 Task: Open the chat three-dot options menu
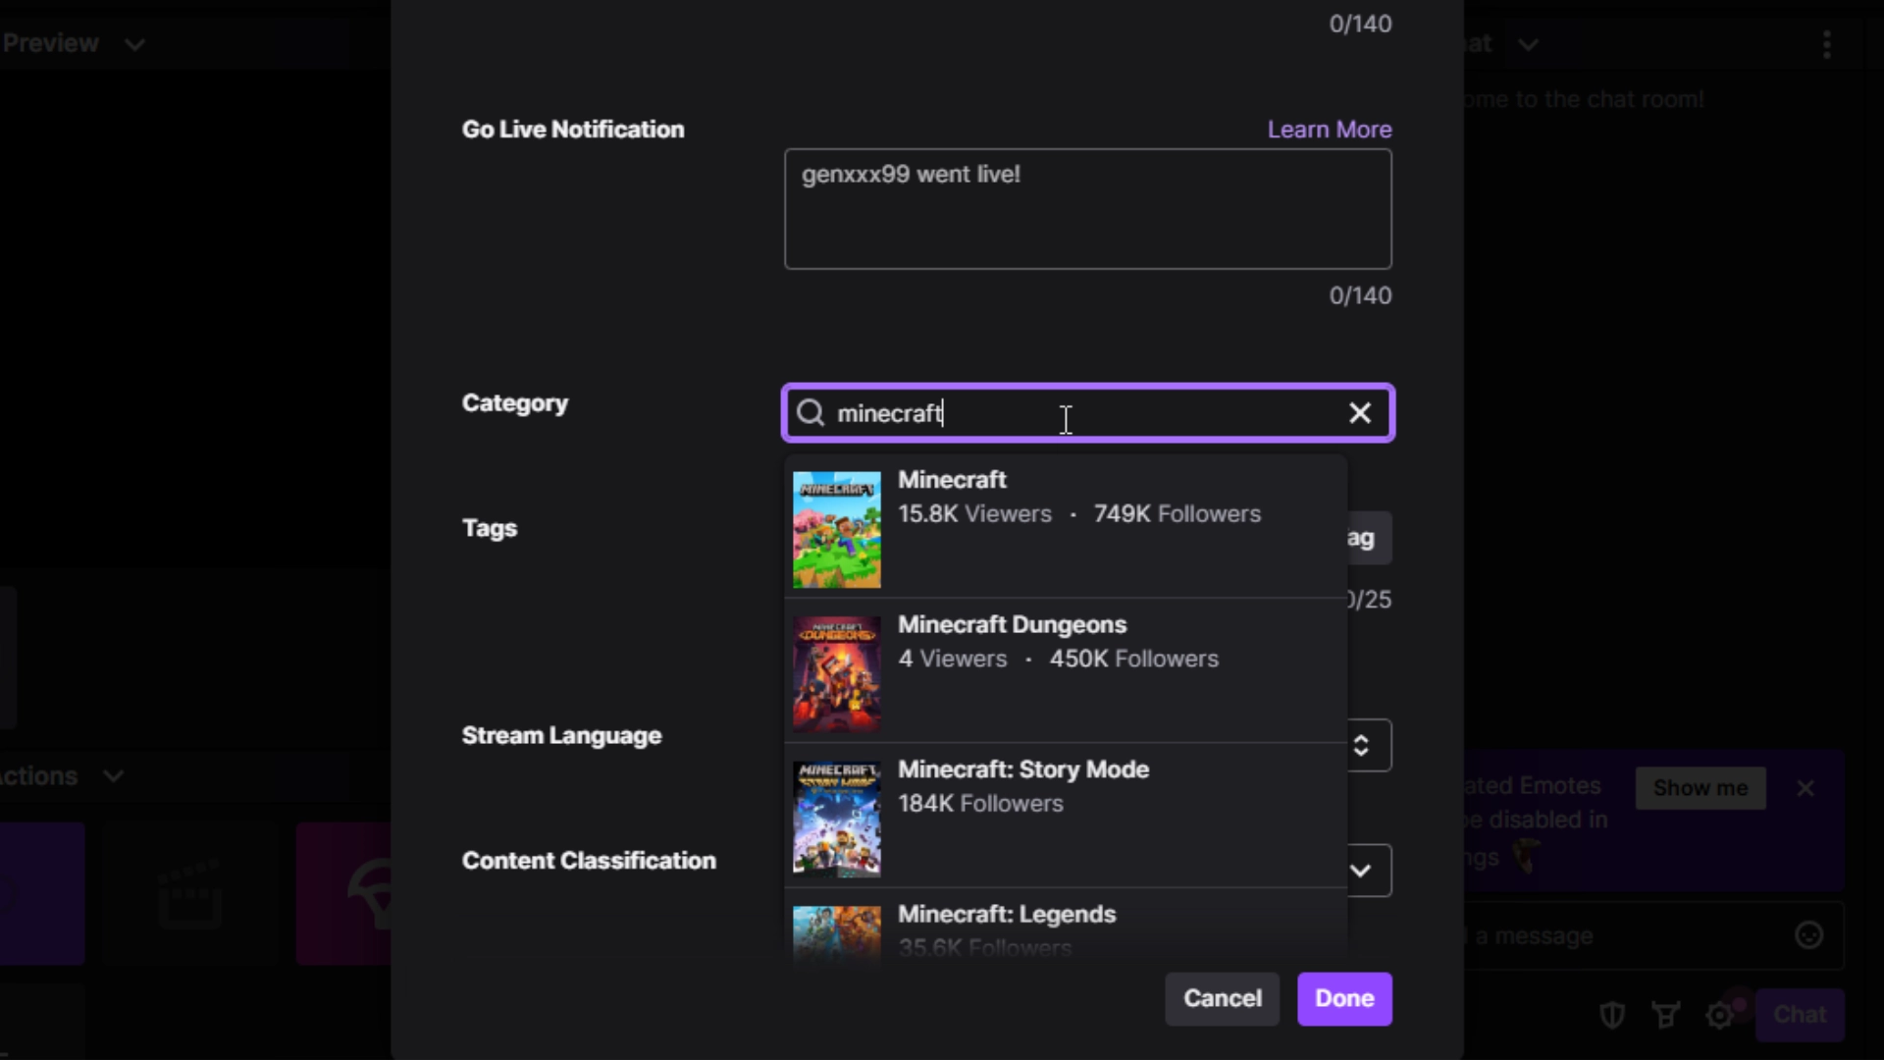click(1826, 44)
